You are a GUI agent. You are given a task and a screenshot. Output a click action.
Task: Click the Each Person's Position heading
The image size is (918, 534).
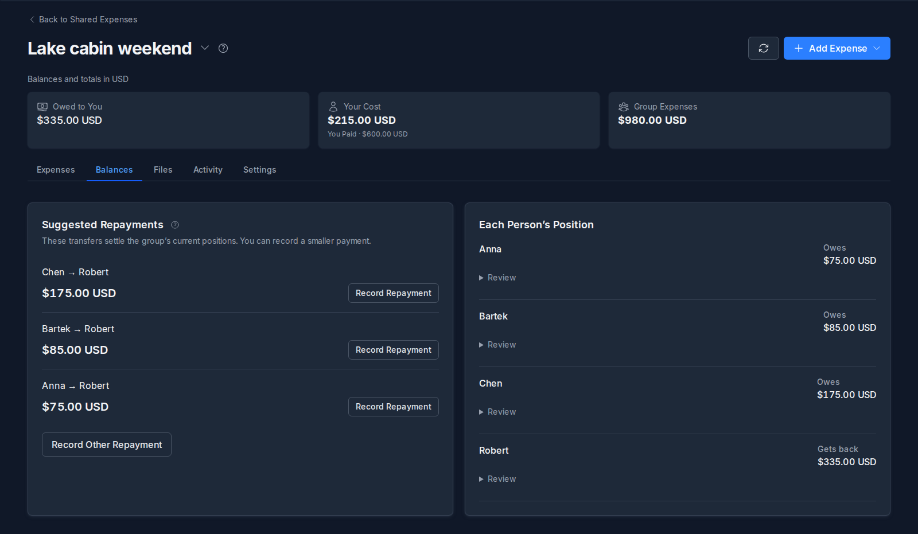(536, 225)
